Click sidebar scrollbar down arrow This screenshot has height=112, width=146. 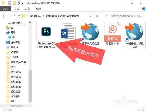(30, 106)
